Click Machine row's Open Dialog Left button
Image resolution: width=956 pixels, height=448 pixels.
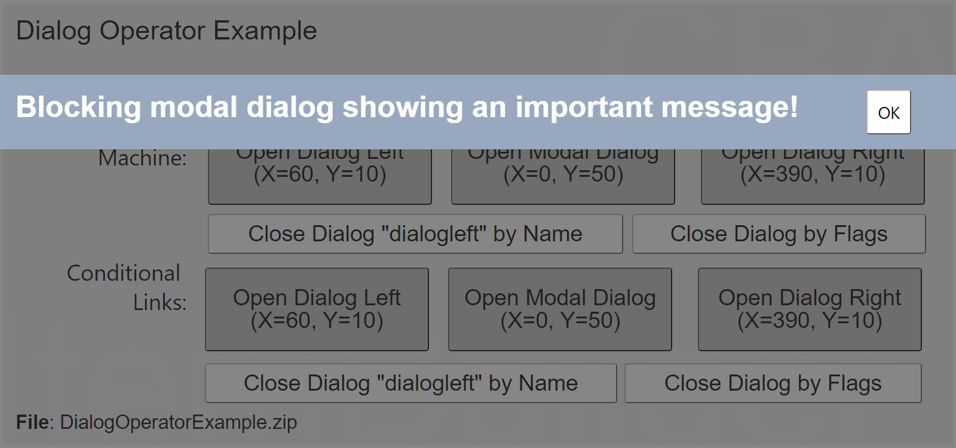point(320,176)
